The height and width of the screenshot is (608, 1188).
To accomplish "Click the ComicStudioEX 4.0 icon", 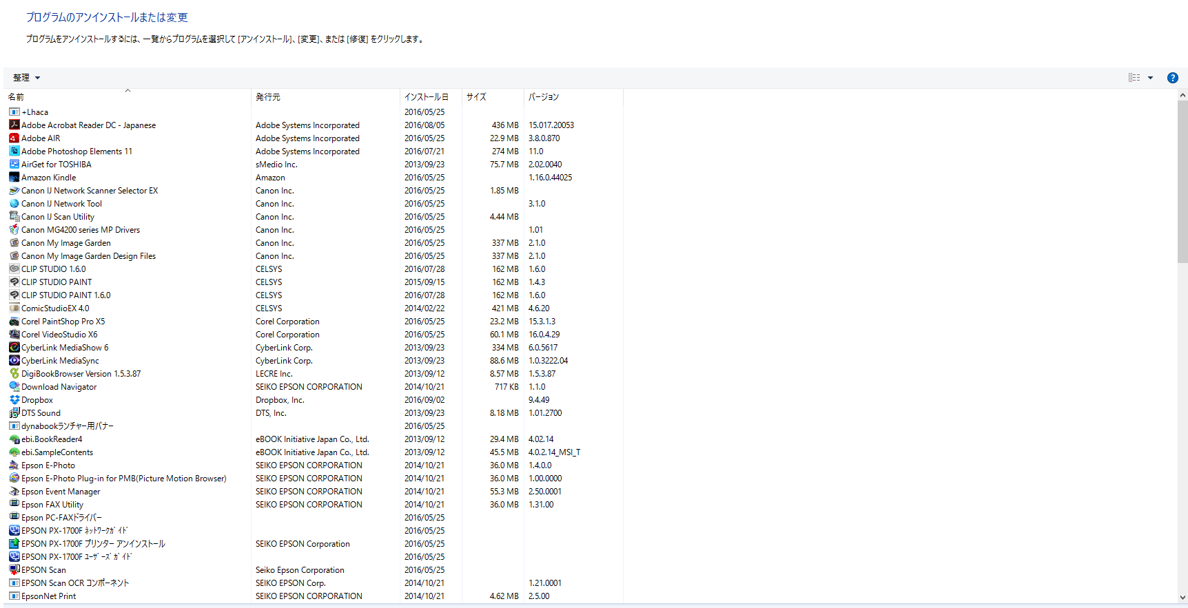I will point(14,308).
